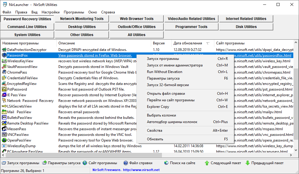Click the horizontal scrollbar right arrow

coord(291,155)
